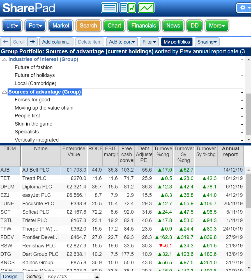Open the settings gear menu
The image size is (251, 280).
coord(244,8)
